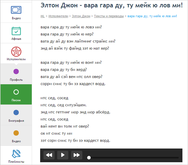Open the Афиша calendar section
The width and height of the screenshot is (188, 165).
[x=16, y=33]
